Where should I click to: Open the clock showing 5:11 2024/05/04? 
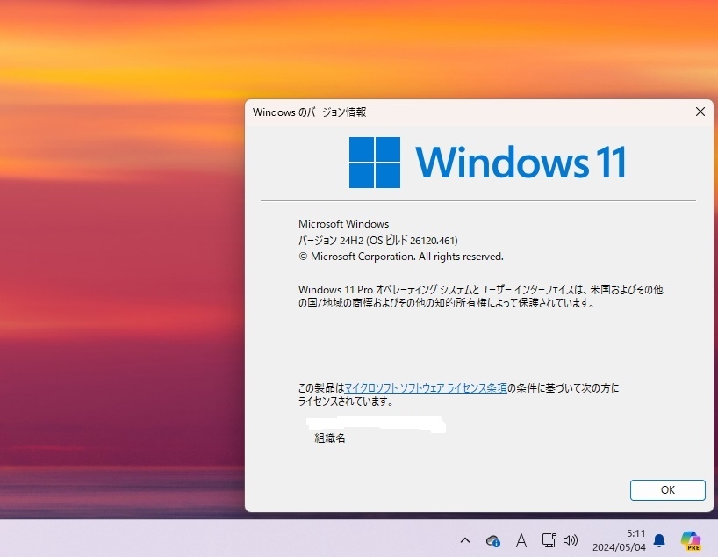click(619, 540)
